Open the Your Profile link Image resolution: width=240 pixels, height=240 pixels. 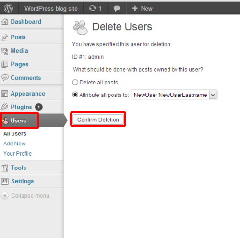[x=18, y=154]
